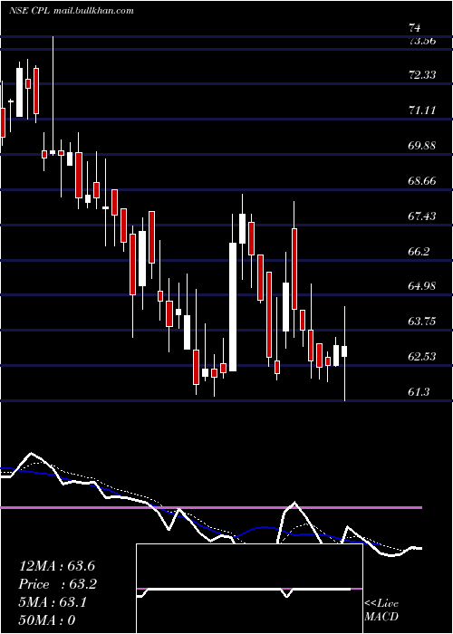Viewport: 453px width, 634px height.
Task: Click the magenta horizontal indicator line
Action: point(211,507)
